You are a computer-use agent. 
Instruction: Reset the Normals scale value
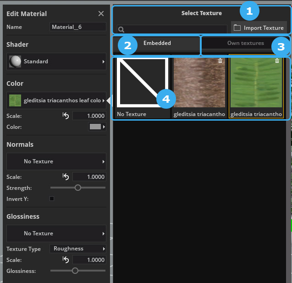(66, 177)
